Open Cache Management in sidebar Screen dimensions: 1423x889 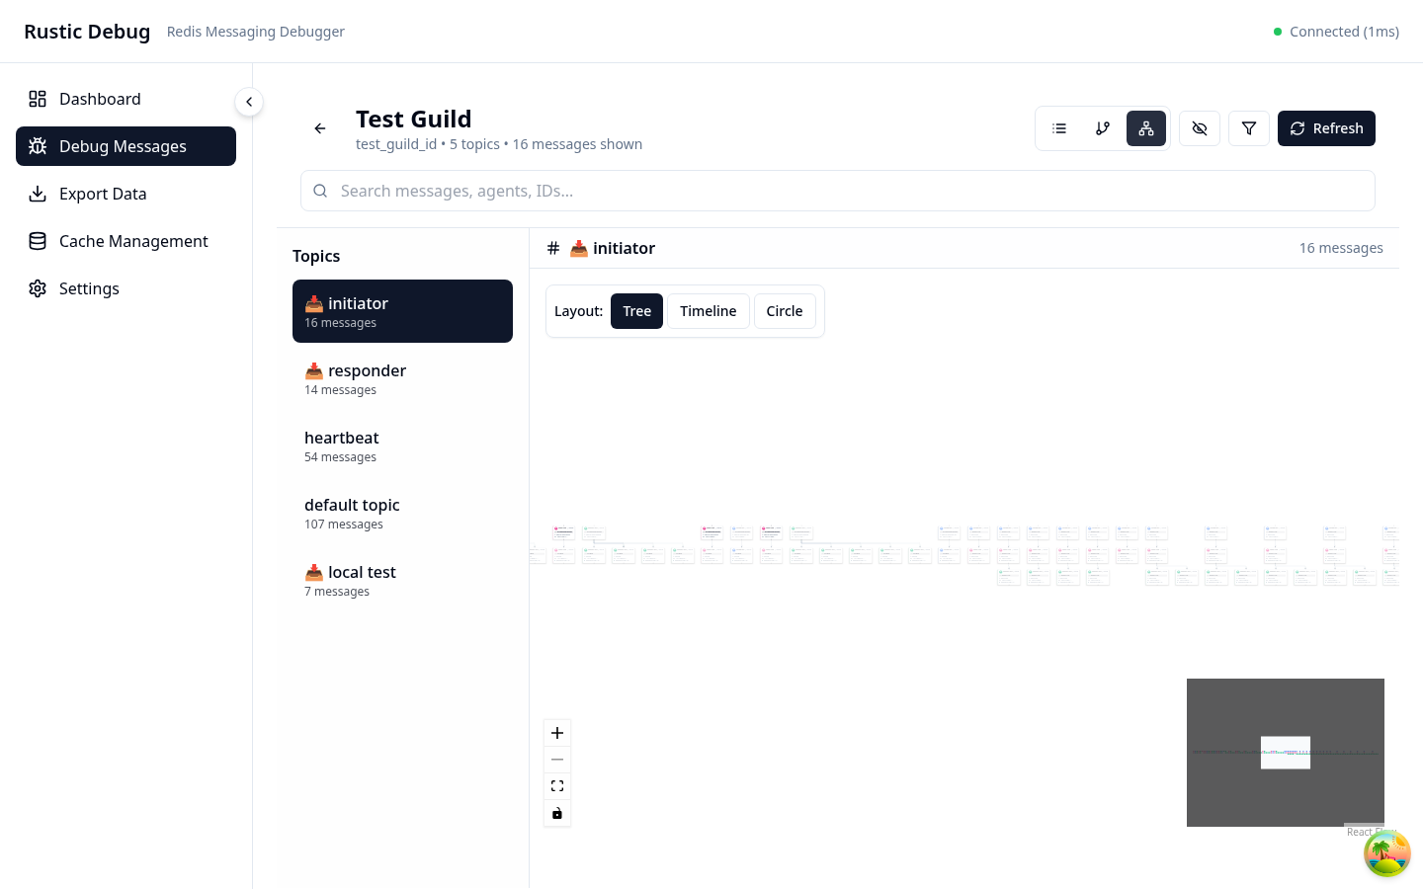coord(133,241)
